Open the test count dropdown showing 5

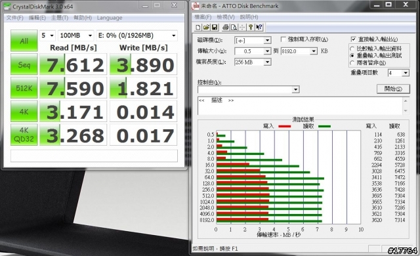(x=47, y=35)
